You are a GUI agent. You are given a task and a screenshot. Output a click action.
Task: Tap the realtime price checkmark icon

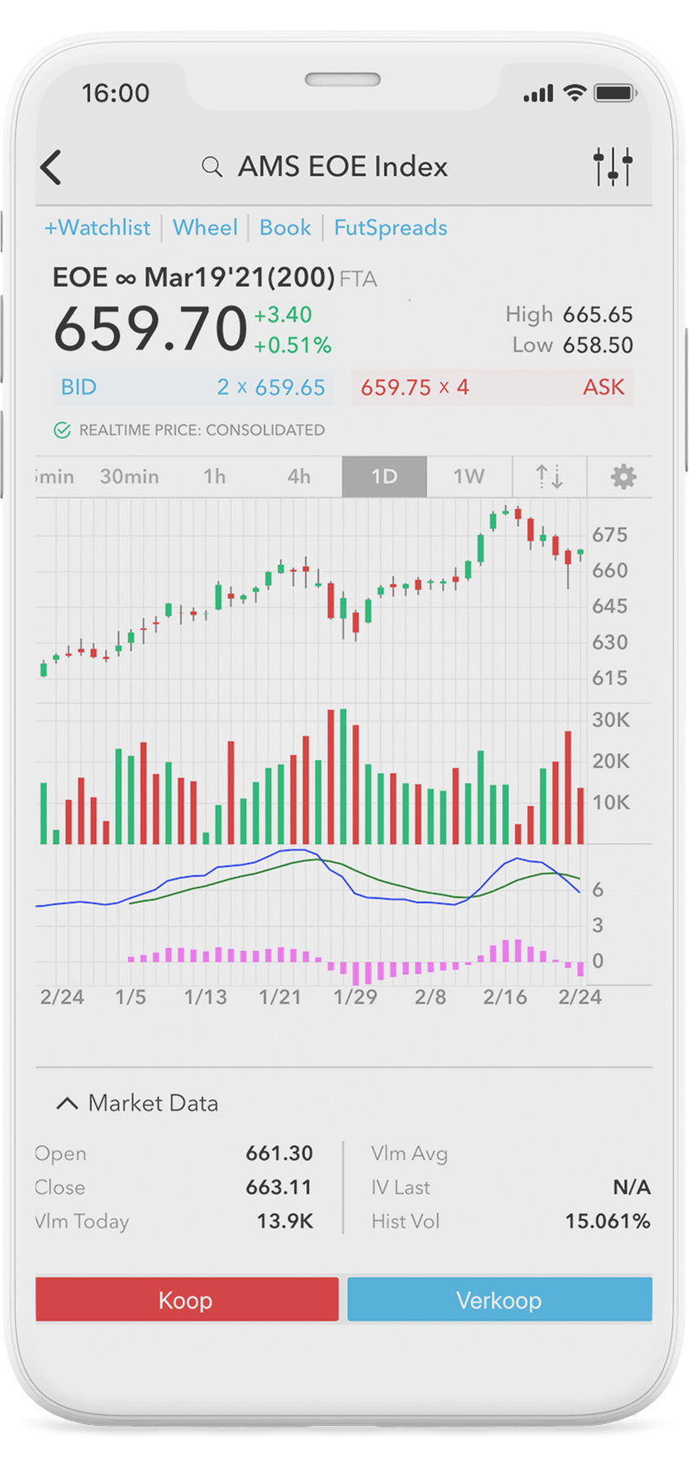(62, 430)
